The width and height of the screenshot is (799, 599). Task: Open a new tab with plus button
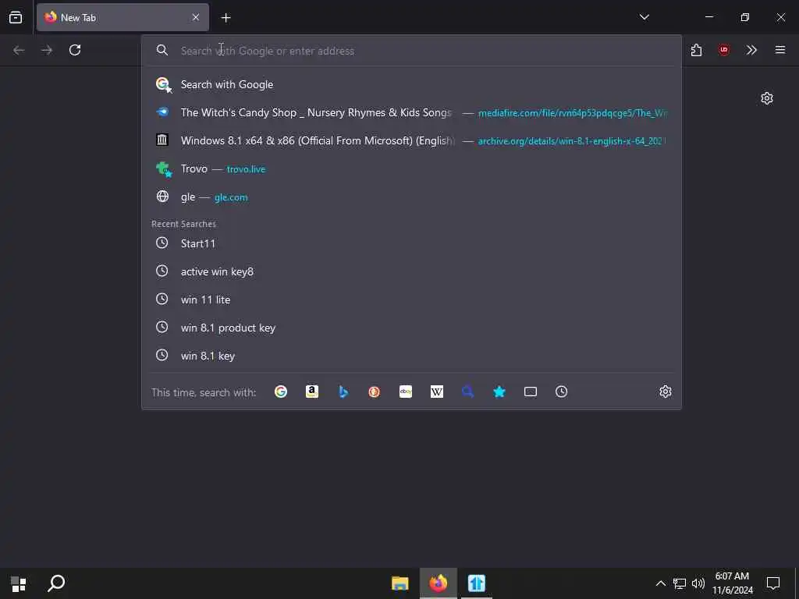click(x=225, y=18)
